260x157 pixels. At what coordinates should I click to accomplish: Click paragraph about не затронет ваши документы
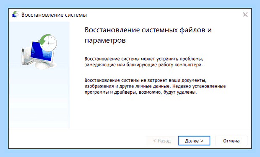pyautogui.click(x=155, y=86)
